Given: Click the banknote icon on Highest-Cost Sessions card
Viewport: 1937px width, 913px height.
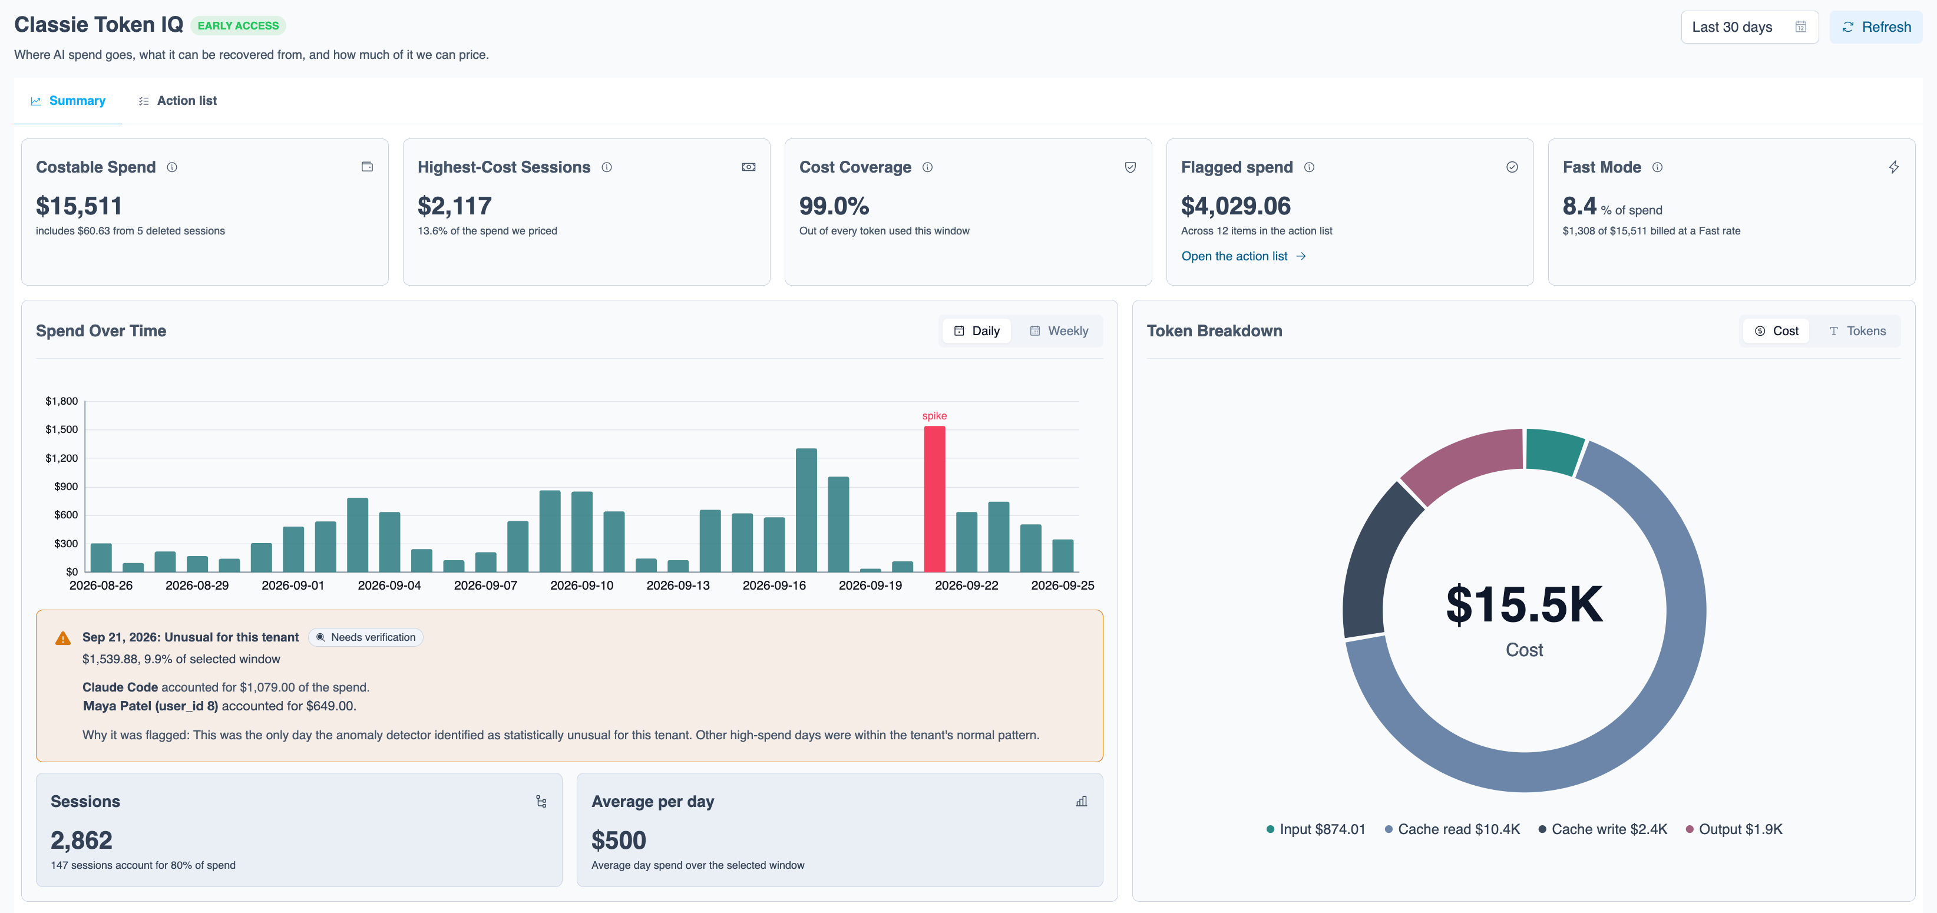Looking at the screenshot, I should point(749,167).
